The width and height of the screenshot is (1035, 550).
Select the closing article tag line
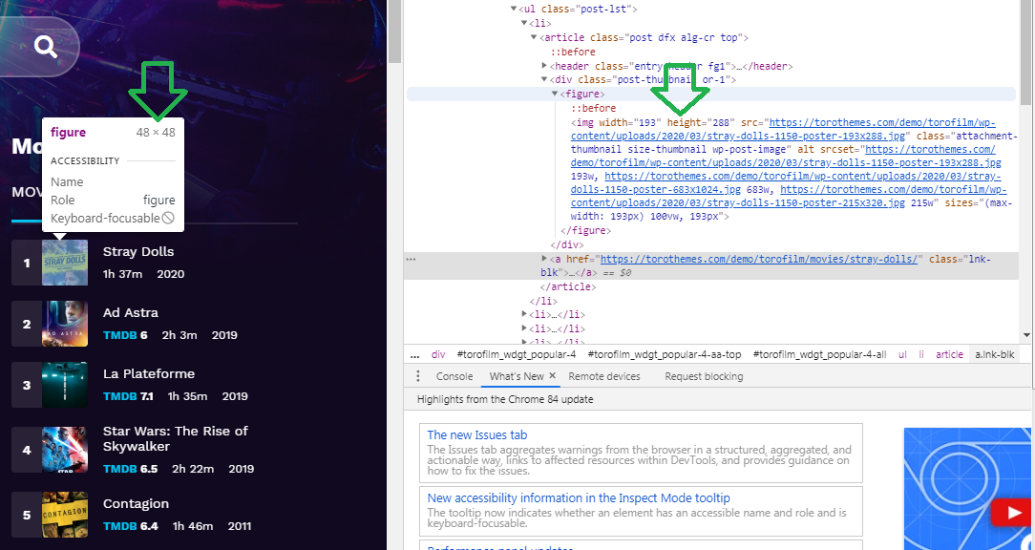pos(568,287)
